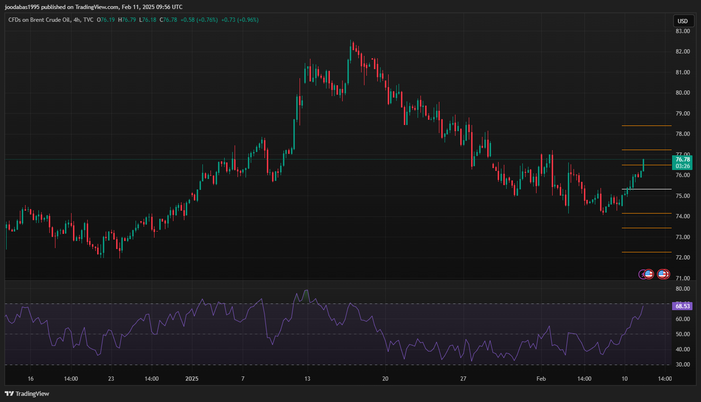
Task: Select the lowest orange line near 72.25
Action: (x=646, y=252)
